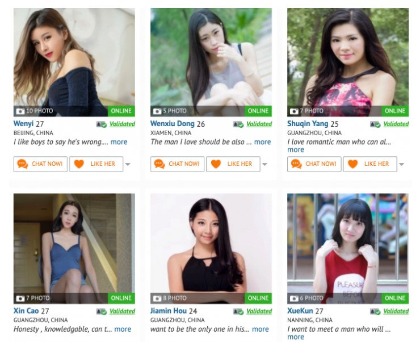Expand dropdown arrow beside Wenyi's Like Her button
The image size is (420, 342).
(x=128, y=164)
